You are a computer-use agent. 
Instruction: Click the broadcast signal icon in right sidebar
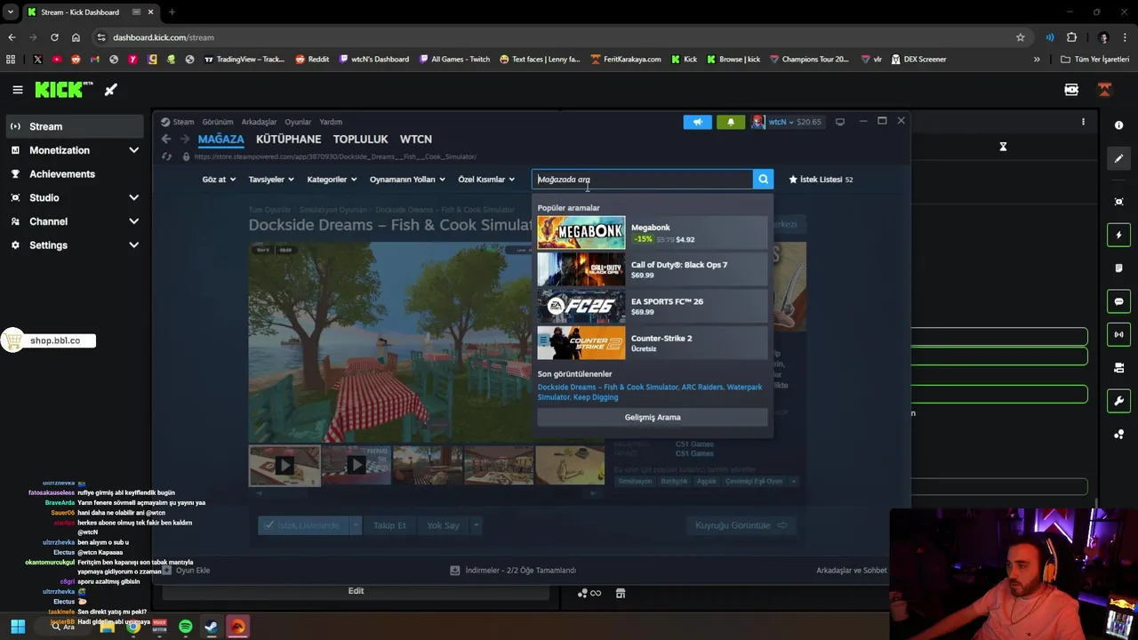pyautogui.click(x=1118, y=334)
